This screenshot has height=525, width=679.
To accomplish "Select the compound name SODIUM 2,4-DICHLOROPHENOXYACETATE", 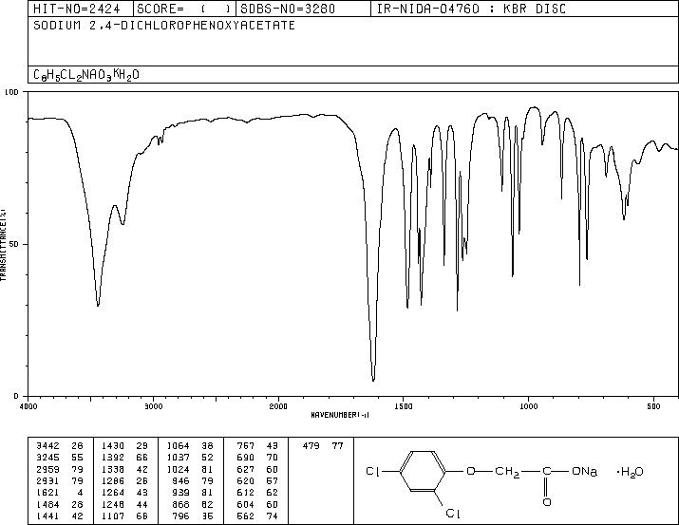I will coord(164,26).
